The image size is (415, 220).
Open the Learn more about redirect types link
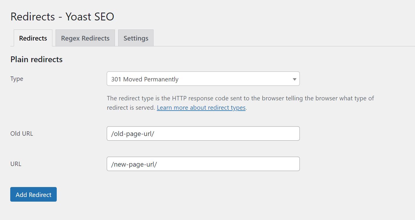201,107
